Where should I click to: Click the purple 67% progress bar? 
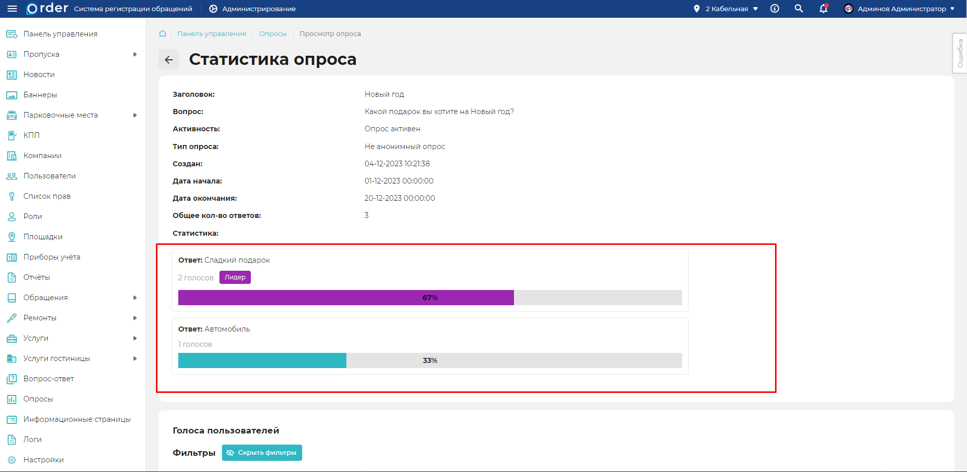point(346,298)
